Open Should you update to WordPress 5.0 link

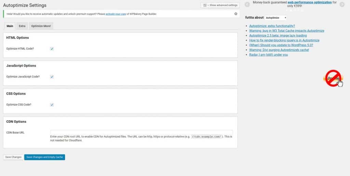[281, 45]
